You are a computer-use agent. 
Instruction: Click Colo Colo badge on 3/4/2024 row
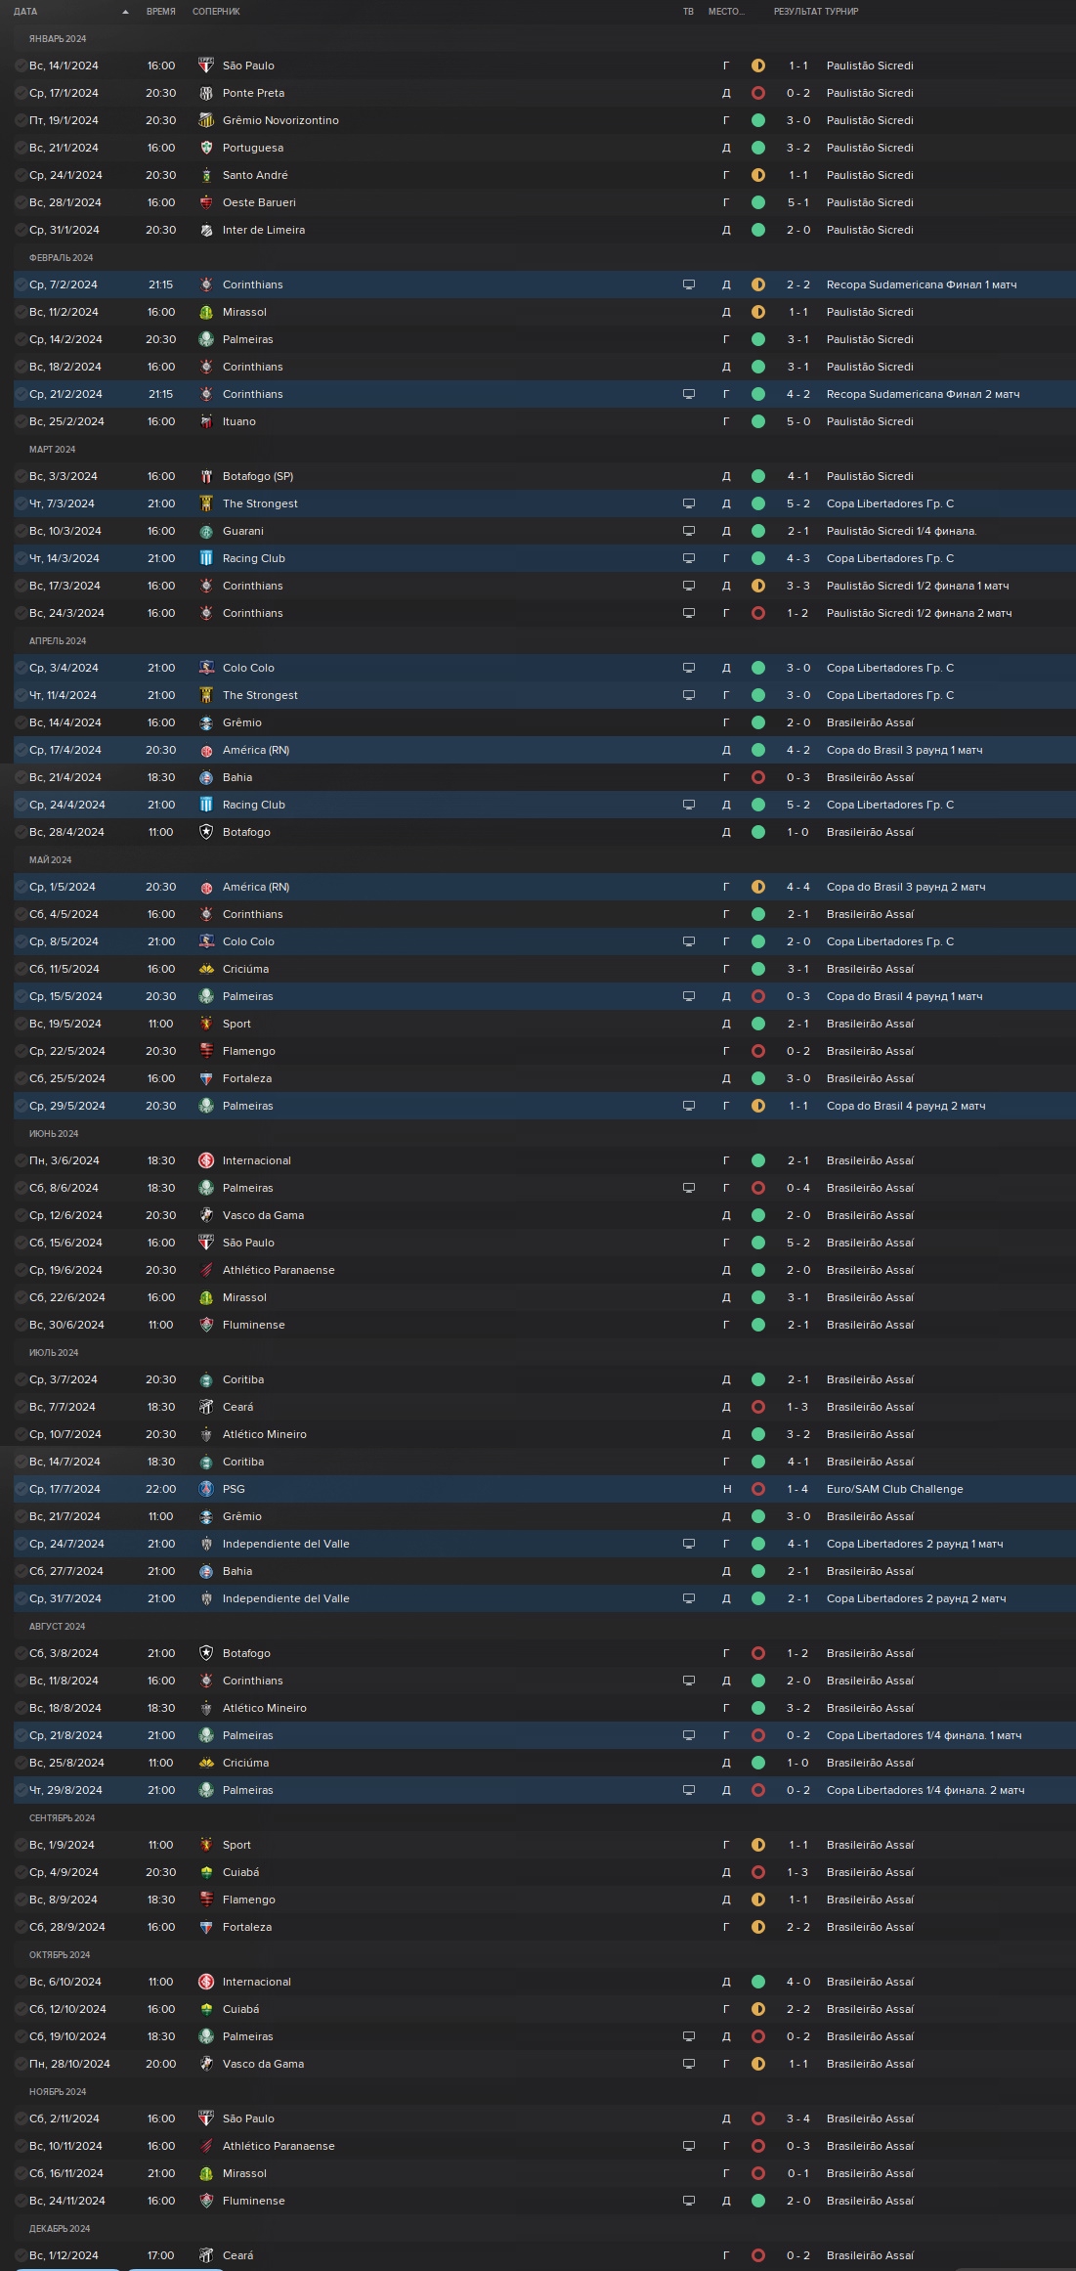click(x=206, y=668)
